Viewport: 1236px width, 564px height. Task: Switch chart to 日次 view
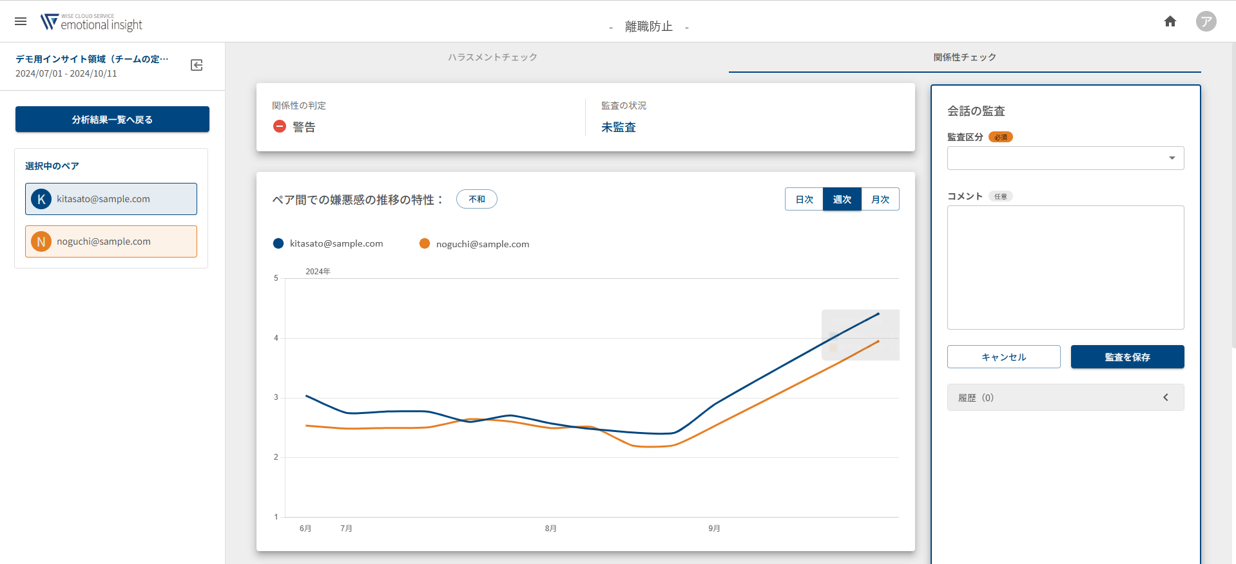click(x=804, y=200)
